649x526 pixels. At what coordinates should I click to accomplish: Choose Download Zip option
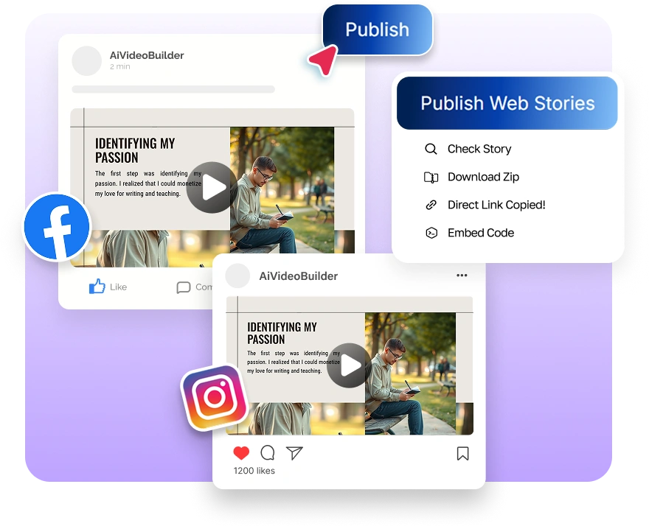pyautogui.click(x=483, y=177)
